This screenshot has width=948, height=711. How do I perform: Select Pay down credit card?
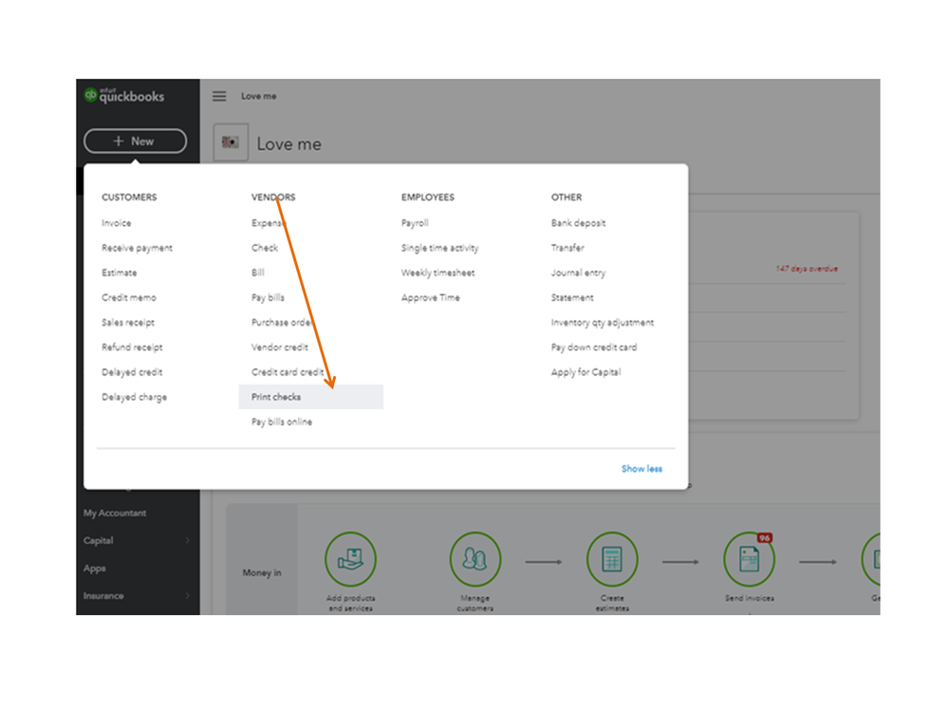click(x=594, y=347)
